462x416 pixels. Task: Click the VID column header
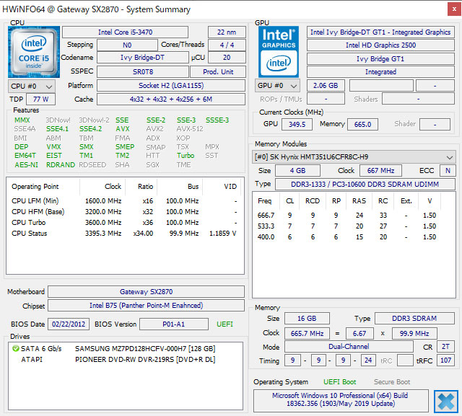tap(222, 187)
